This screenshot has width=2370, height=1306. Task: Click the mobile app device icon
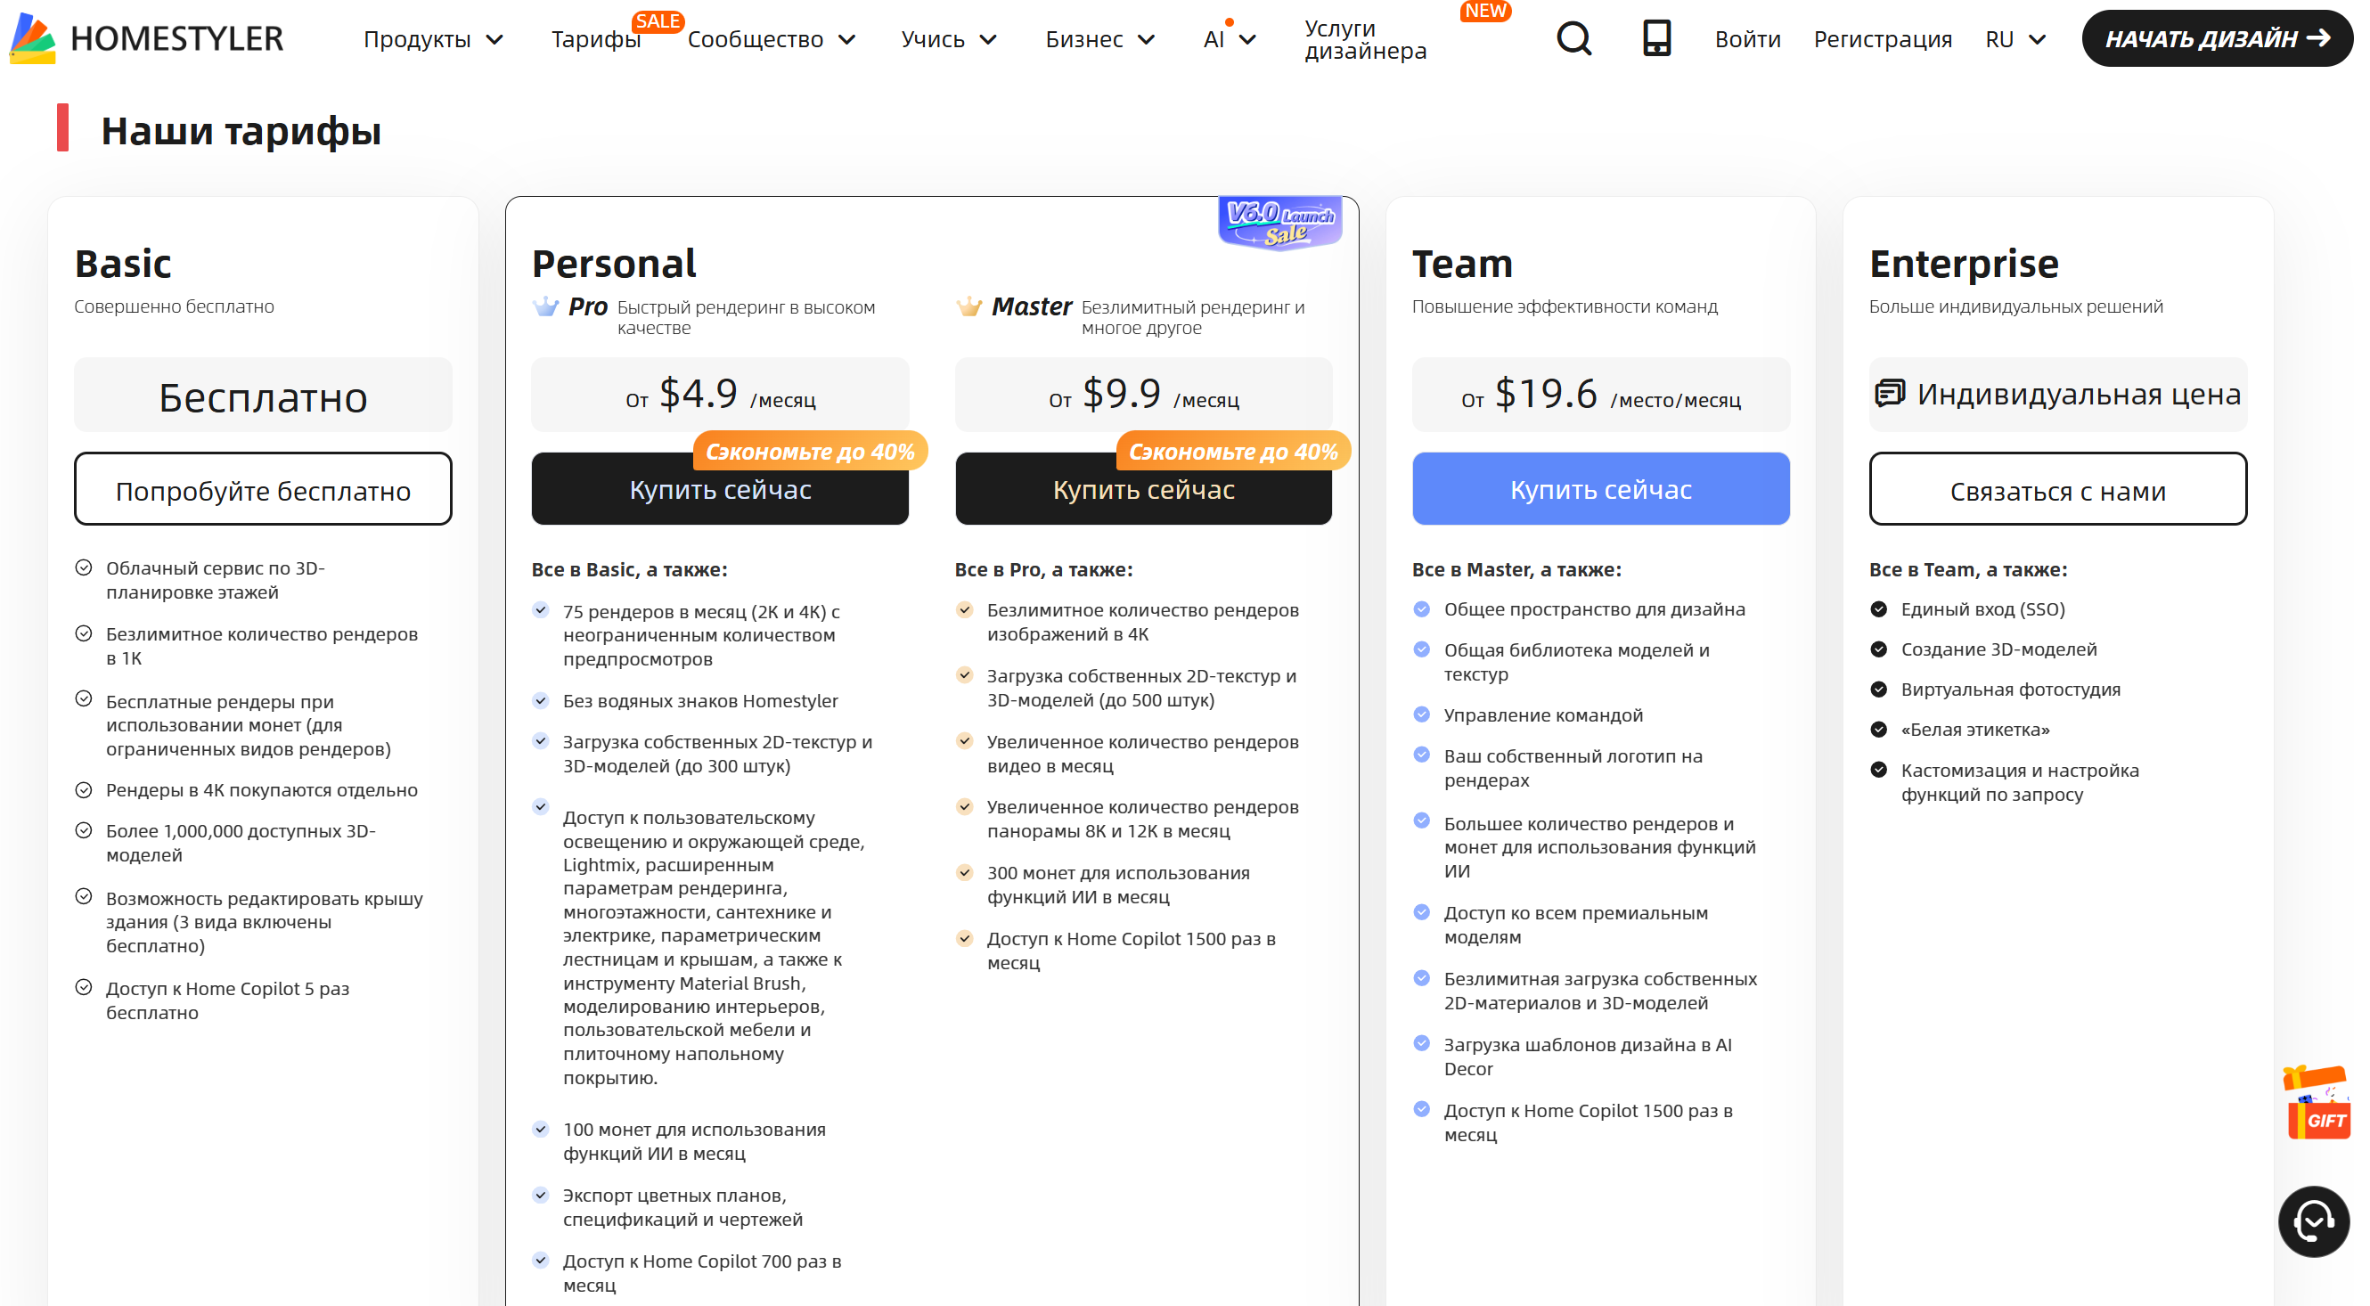point(1656,38)
